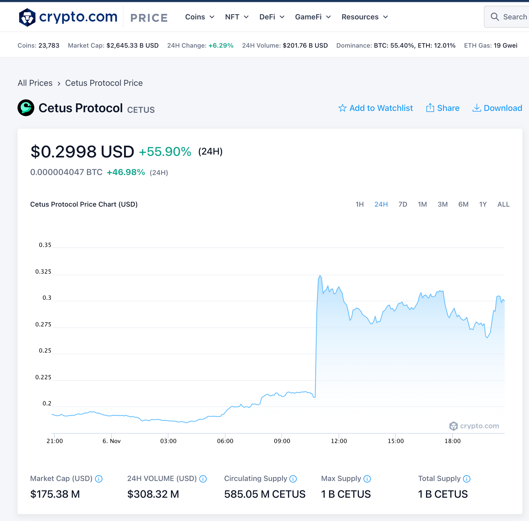Screen dimensions: 529x521
Task: Click the crypto.com lion logo
Action: pos(27,17)
